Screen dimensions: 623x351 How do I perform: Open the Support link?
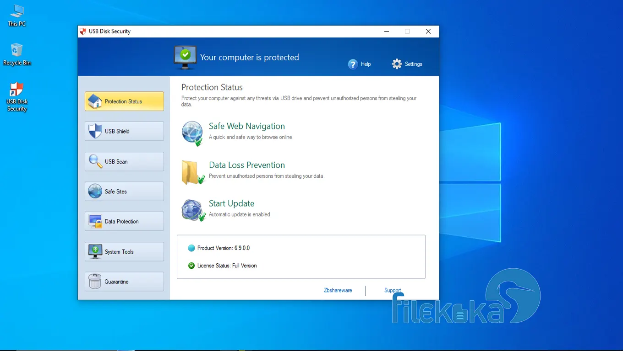point(393,290)
